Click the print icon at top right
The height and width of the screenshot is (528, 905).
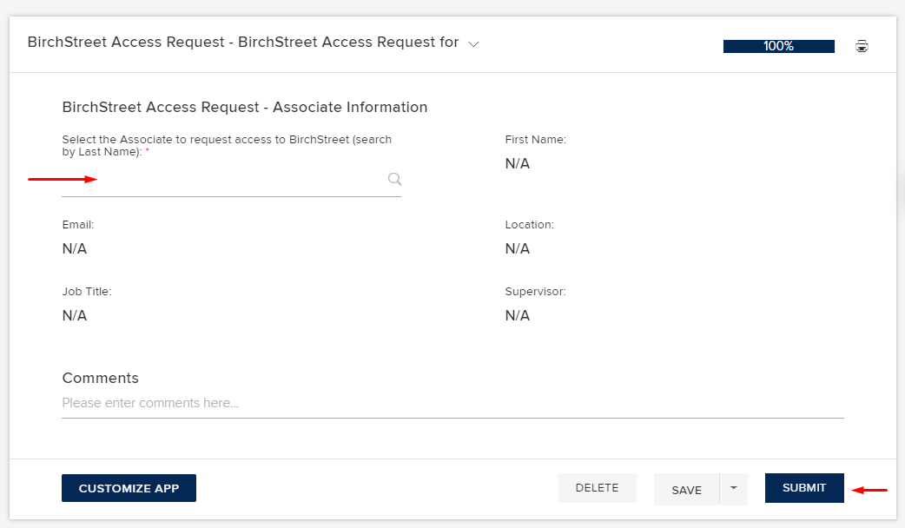(x=862, y=46)
